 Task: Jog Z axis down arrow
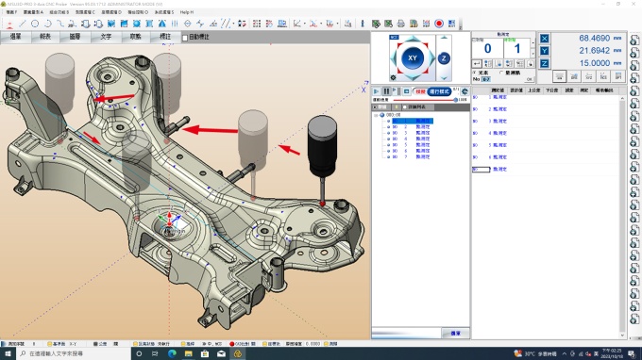(x=444, y=77)
